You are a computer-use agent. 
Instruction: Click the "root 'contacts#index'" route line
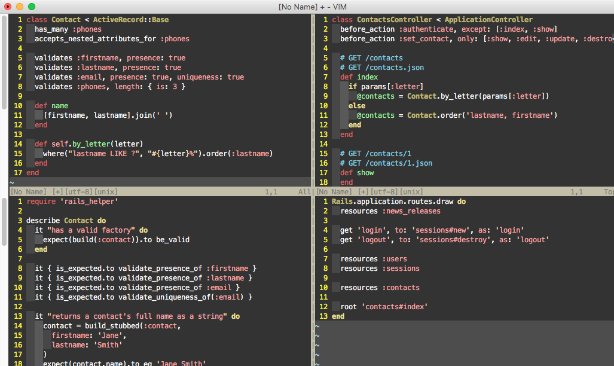tap(384, 307)
